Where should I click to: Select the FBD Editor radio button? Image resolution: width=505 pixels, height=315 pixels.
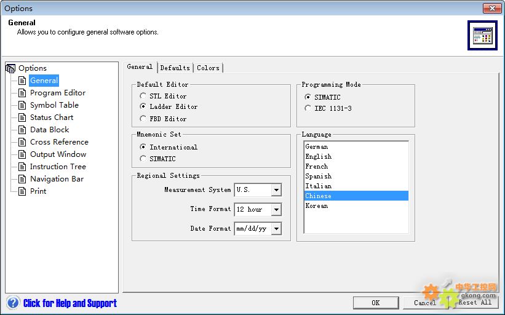pos(143,119)
